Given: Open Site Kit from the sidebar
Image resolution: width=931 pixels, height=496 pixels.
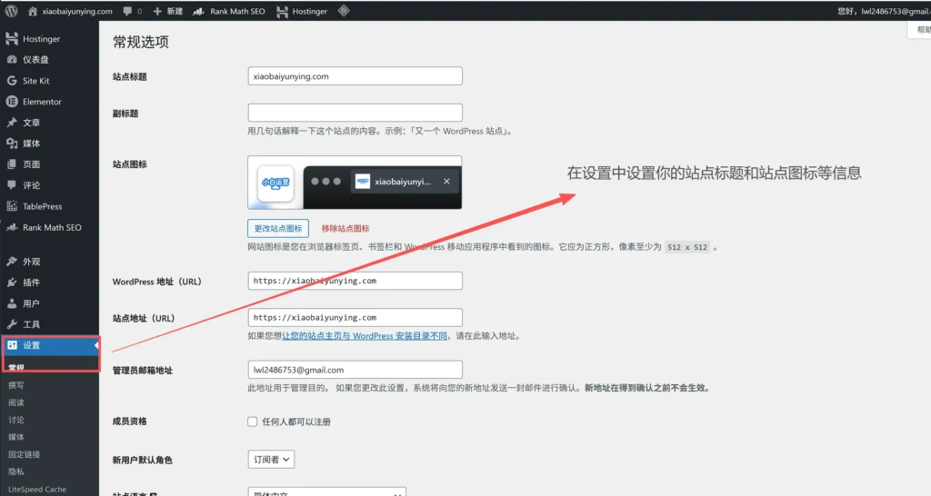Looking at the screenshot, I should click(x=35, y=81).
